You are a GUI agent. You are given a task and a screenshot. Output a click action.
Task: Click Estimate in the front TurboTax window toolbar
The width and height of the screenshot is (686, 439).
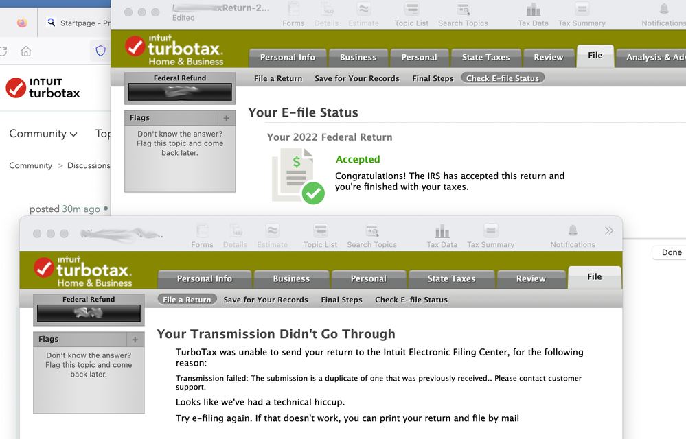click(x=272, y=236)
